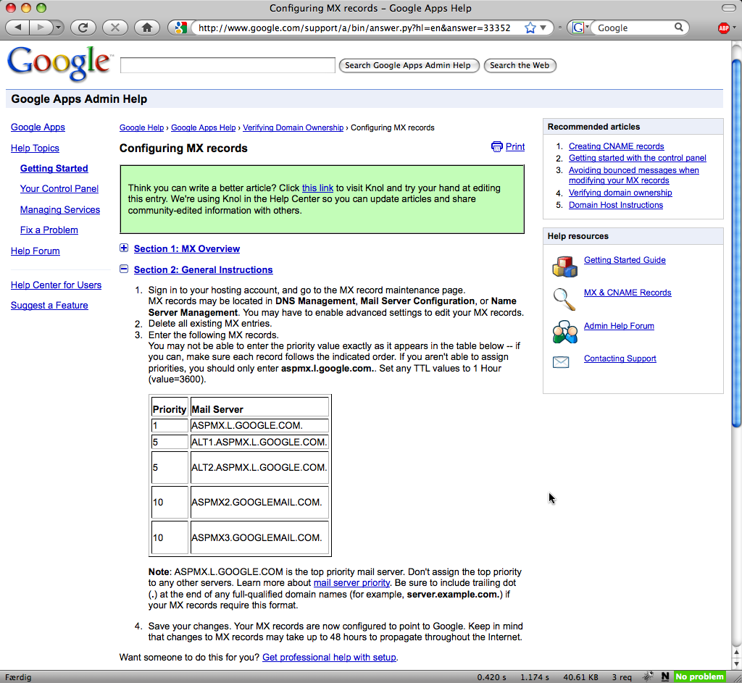Click the 40.61 KB status bar entry
Screen dimensions: 742x683
(580, 677)
